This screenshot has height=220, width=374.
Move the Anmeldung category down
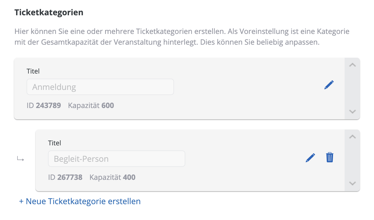pos(352,111)
